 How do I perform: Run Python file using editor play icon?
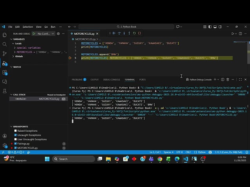[233, 34]
